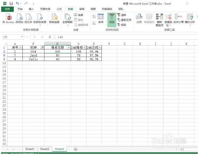
Task: Switch to the Formulas ribbon tab
Action: pyautogui.click(x=59, y=9)
